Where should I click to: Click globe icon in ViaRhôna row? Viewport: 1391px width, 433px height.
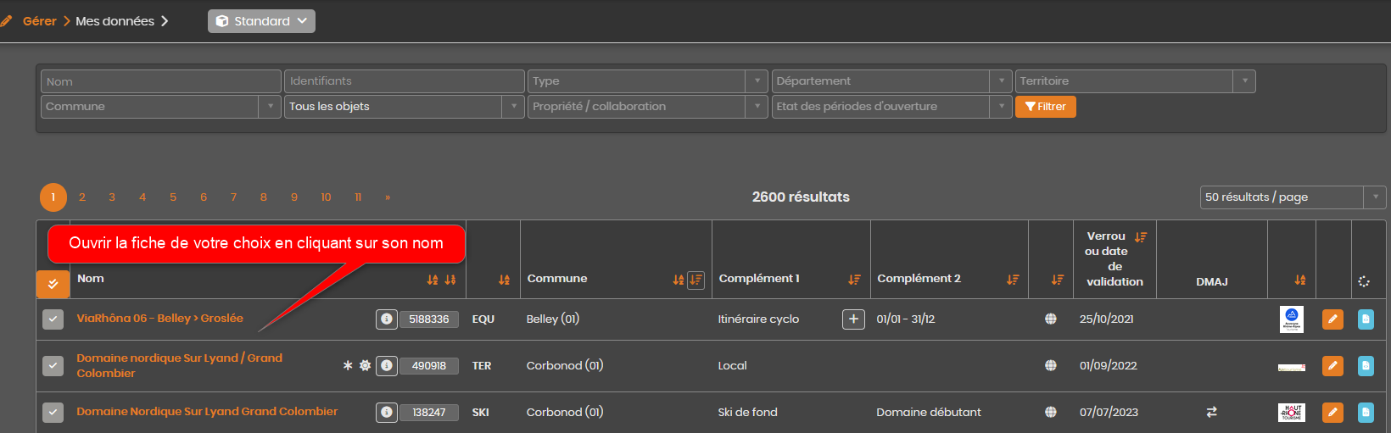click(1051, 319)
